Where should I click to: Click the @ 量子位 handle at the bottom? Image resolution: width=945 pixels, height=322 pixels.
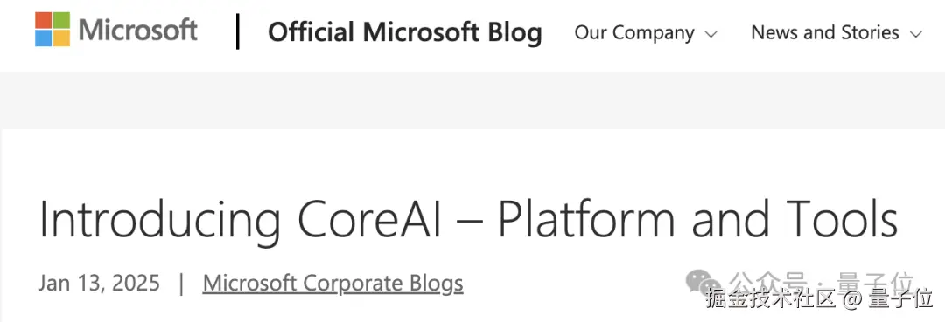pos(888,298)
